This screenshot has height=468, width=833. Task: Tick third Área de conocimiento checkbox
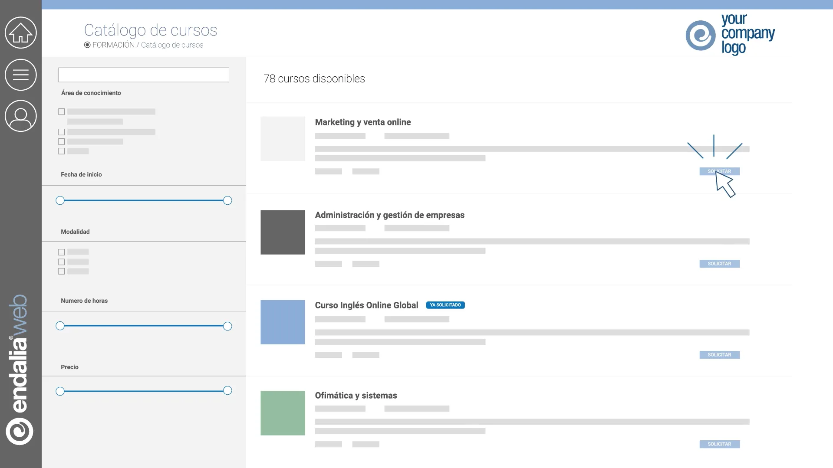point(62,142)
